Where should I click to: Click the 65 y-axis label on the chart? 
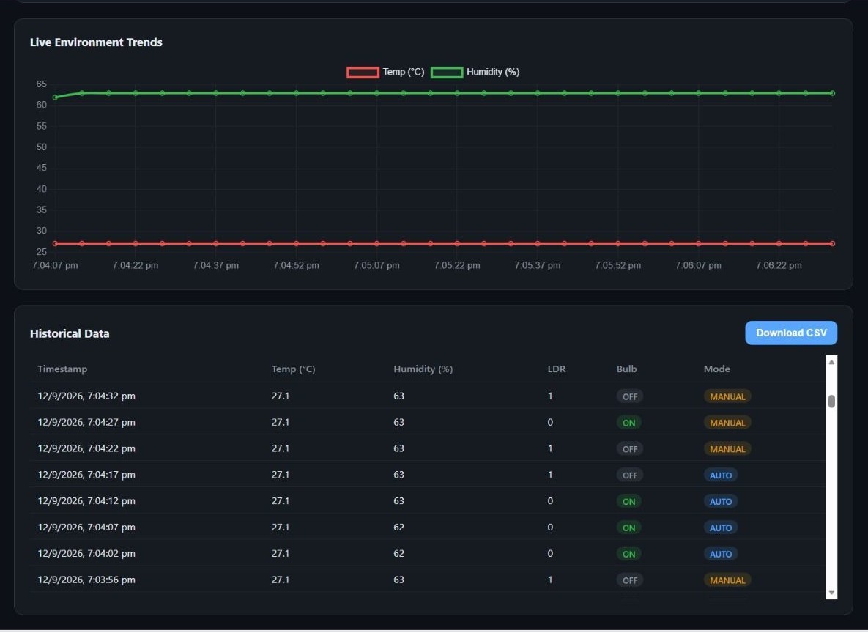42,85
